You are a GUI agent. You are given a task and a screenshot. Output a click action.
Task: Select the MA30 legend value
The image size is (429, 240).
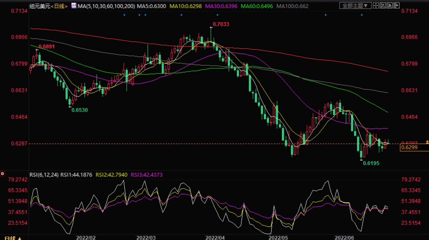click(x=221, y=6)
